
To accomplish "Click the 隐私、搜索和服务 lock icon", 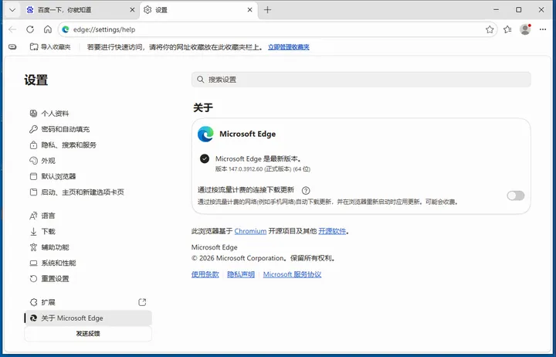I will point(33,144).
